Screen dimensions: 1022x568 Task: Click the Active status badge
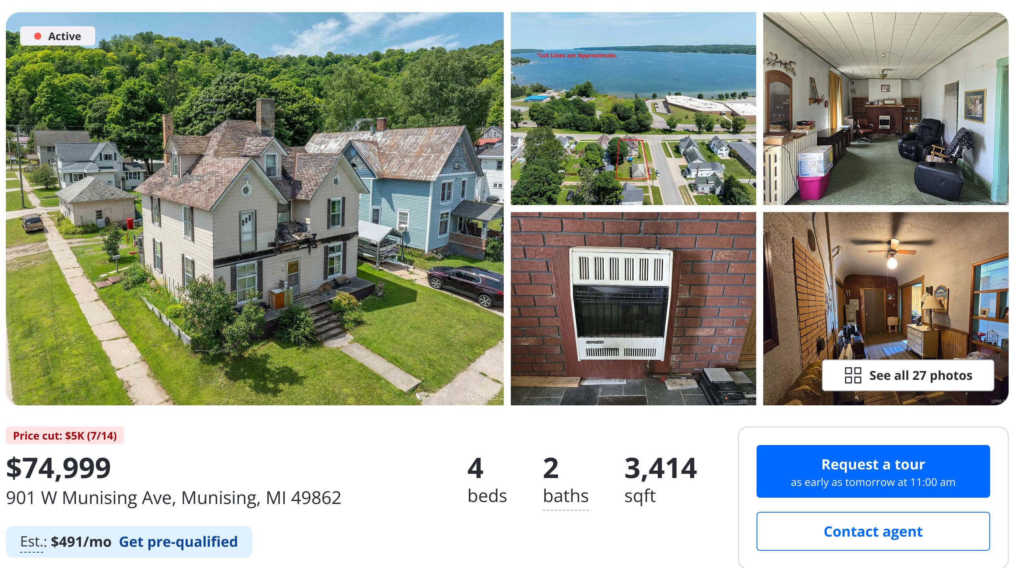pyautogui.click(x=57, y=36)
